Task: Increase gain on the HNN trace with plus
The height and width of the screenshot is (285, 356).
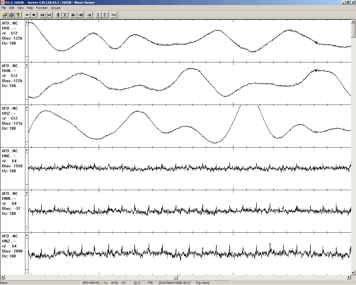Action: click(27, 193)
